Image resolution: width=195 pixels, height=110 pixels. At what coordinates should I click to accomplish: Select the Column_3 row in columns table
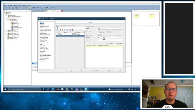(70, 36)
